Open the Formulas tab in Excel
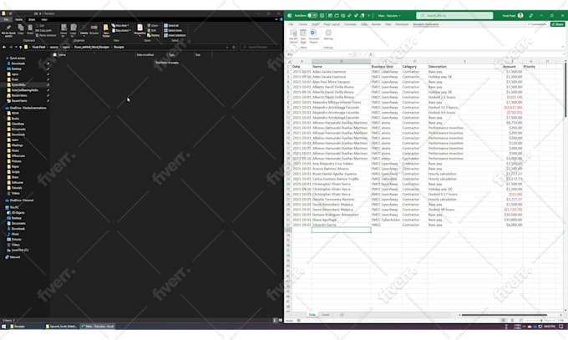The width and height of the screenshot is (568, 340). pos(350,24)
